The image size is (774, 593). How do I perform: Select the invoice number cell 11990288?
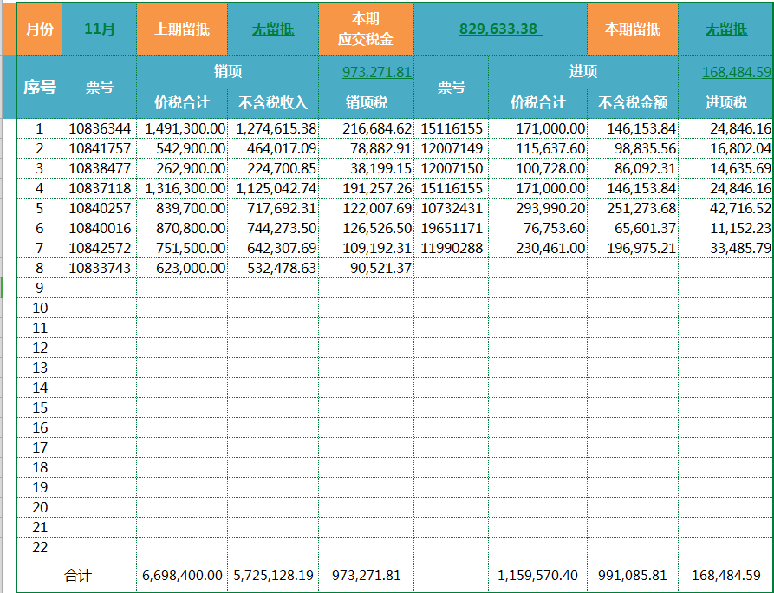pos(452,248)
